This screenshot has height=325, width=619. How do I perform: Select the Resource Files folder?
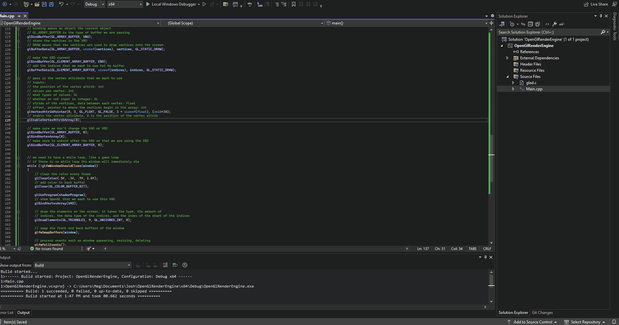click(532, 70)
